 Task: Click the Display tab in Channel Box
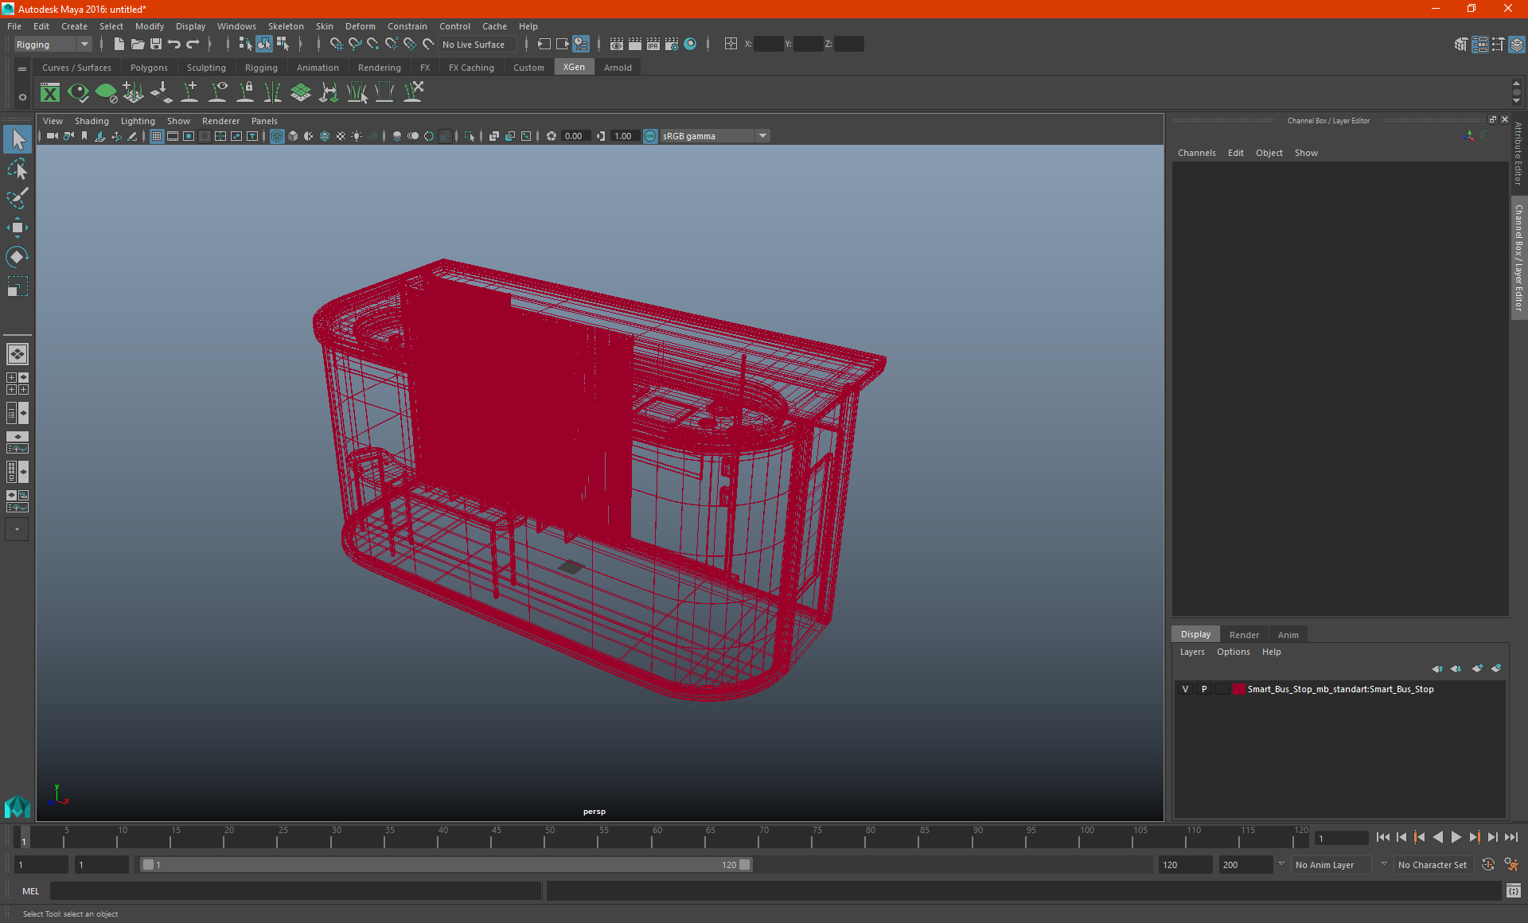[x=1196, y=634]
